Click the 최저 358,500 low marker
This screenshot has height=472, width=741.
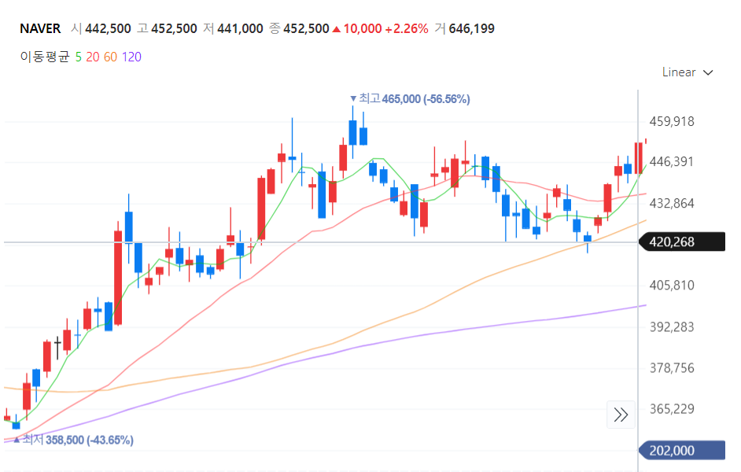point(73,440)
